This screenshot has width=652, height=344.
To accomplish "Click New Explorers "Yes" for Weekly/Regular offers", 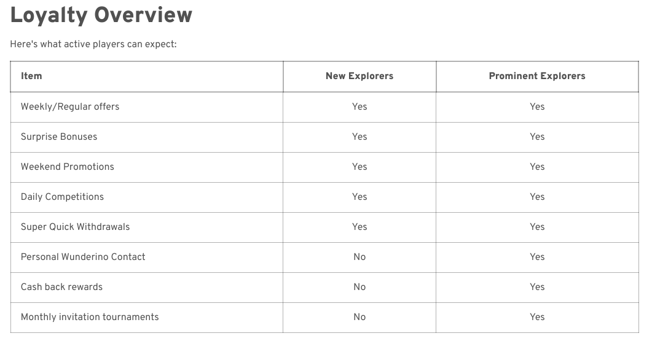I will click(359, 107).
